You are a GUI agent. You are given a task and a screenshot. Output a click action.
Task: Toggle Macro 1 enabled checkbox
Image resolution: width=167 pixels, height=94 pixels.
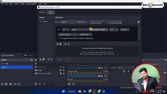click(x=41, y=21)
